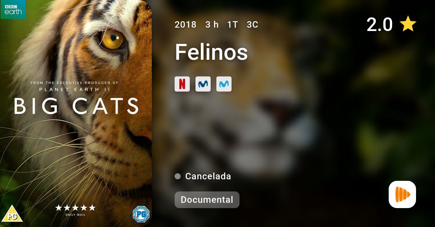Image resolution: width=435 pixels, height=227 pixels.
Task: Select the 3C episodes indicator
Action: [x=252, y=25]
